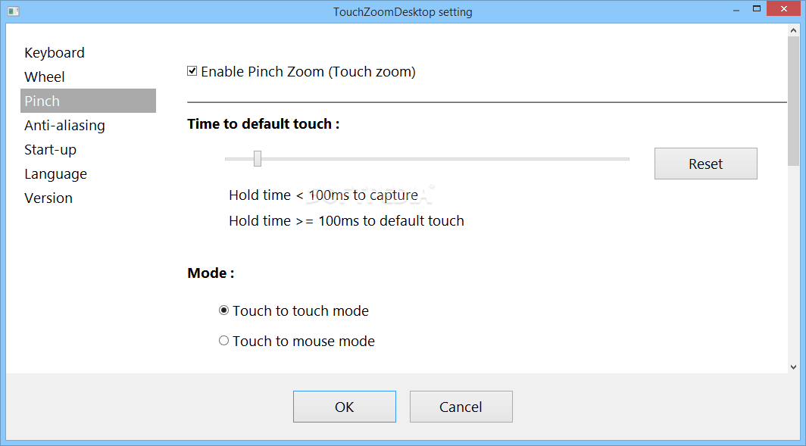Close the window with red X

(785, 9)
